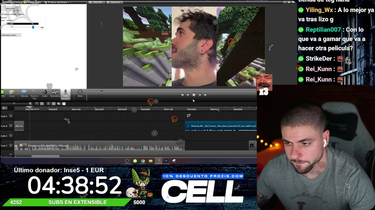Click the green cloud icon in taskbar
This screenshot has height=210, width=375.
pos(135,161)
